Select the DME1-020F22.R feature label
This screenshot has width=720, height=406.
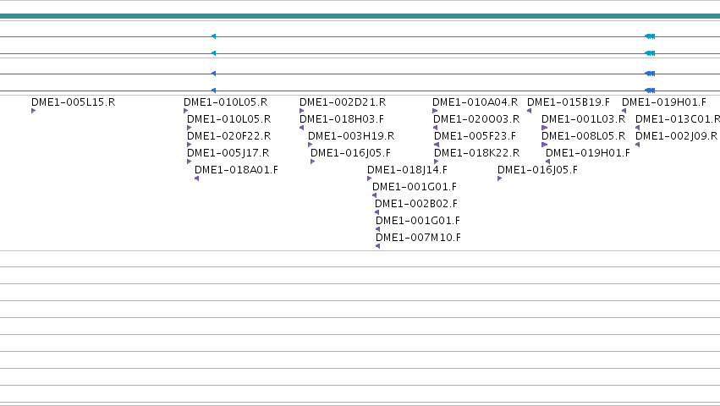point(228,136)
